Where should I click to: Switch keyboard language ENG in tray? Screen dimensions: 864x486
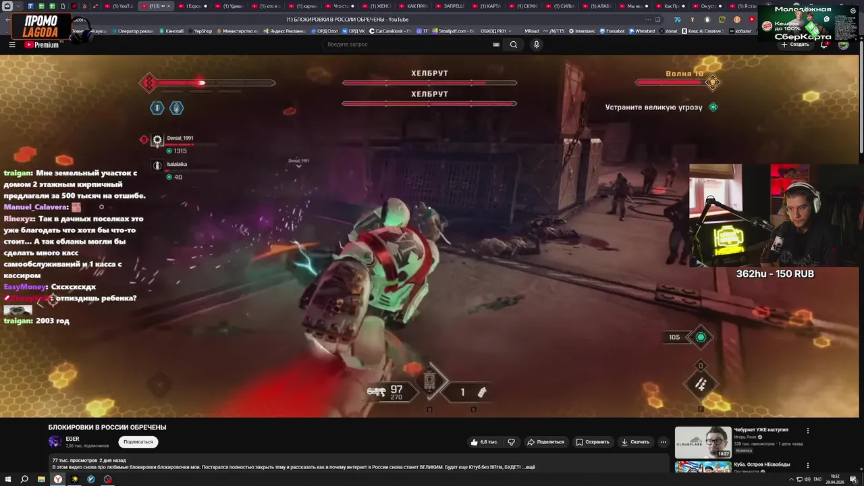click(817, 479)
